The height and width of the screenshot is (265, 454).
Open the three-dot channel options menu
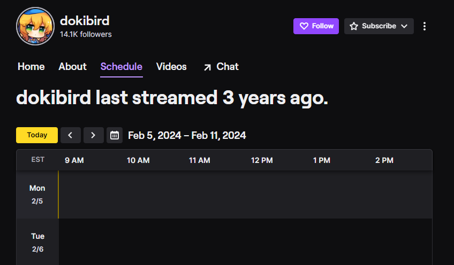point(424,26)
